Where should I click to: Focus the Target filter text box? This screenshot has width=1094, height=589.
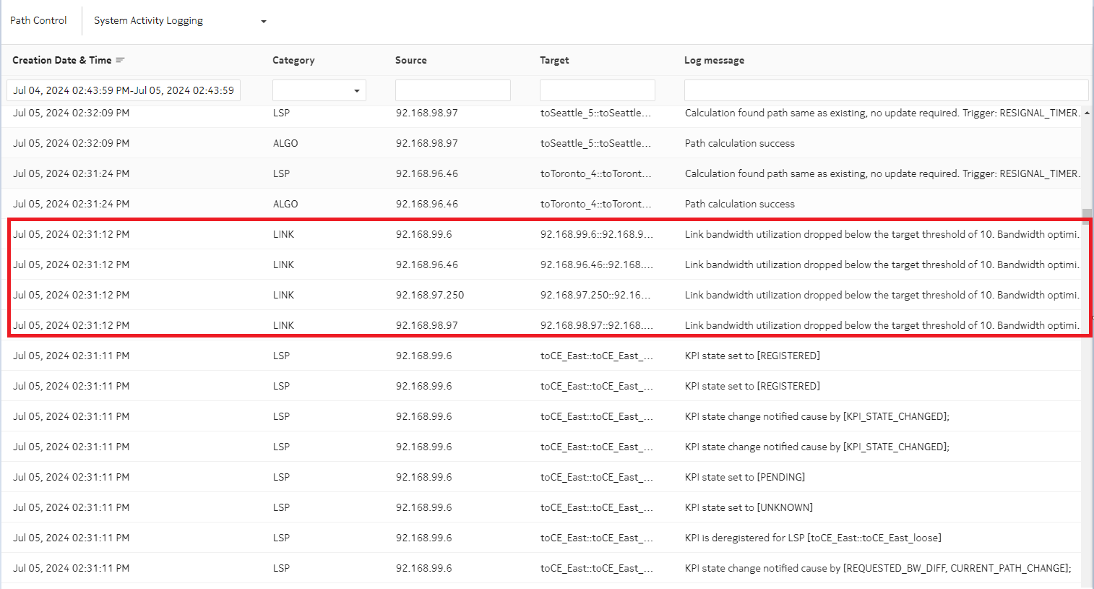[x=597, y=90]
